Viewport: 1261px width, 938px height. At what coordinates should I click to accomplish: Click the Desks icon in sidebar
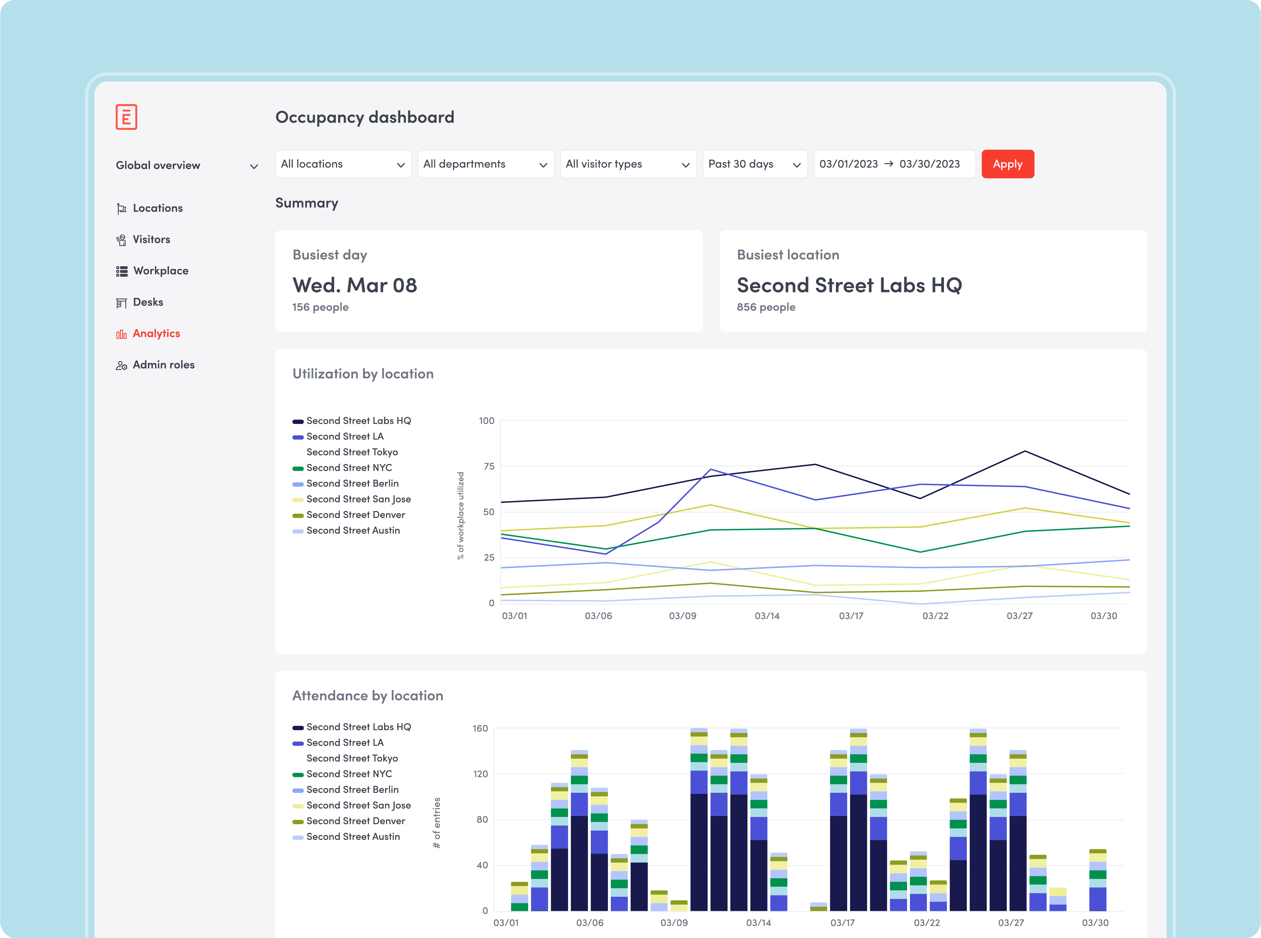(121, 303)
